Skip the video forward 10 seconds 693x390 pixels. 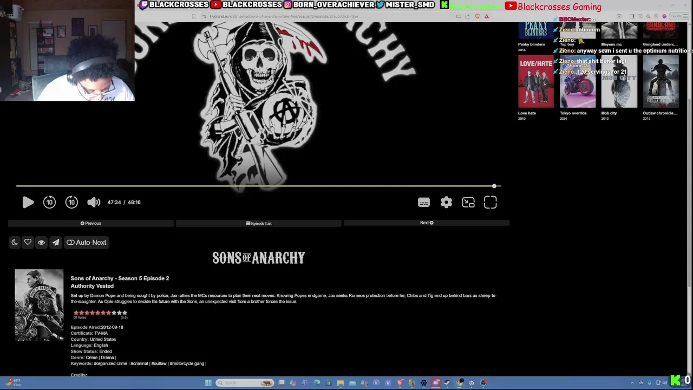point(71,202)
